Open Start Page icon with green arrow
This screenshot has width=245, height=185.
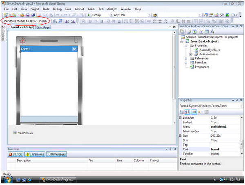pos(227,15)
